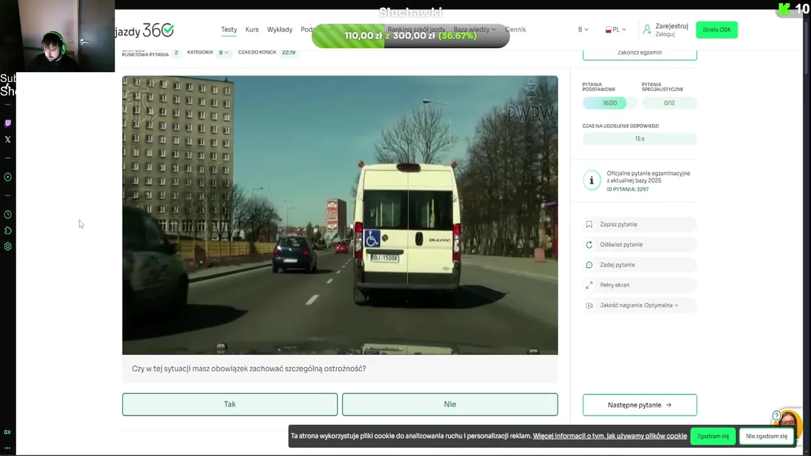Click the refresh icon for Odśwież pytanie
The width and height of the screenshot is (811, 456).
[x=589, y=244]
